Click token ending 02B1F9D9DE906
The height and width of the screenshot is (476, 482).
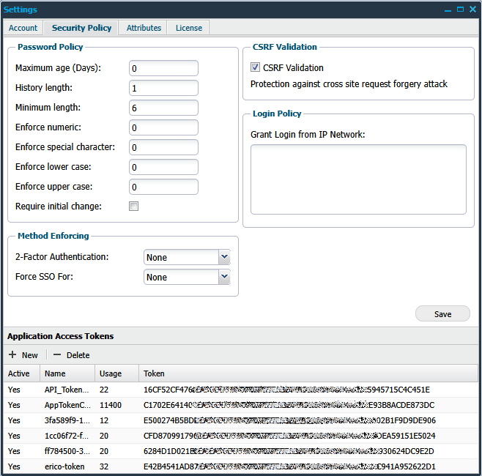(289, 420)
